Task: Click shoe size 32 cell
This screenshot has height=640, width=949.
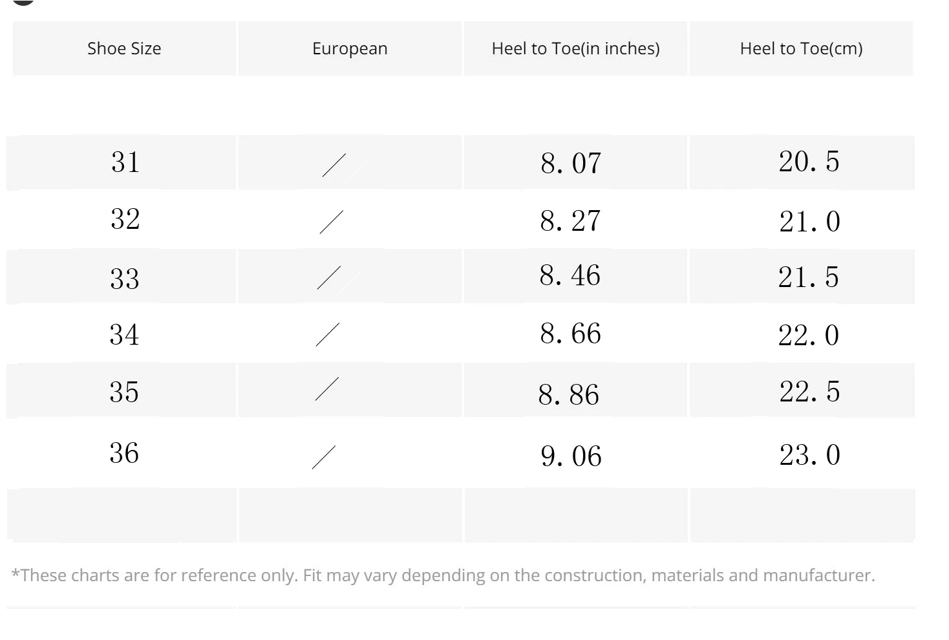Action: point(125,219)
